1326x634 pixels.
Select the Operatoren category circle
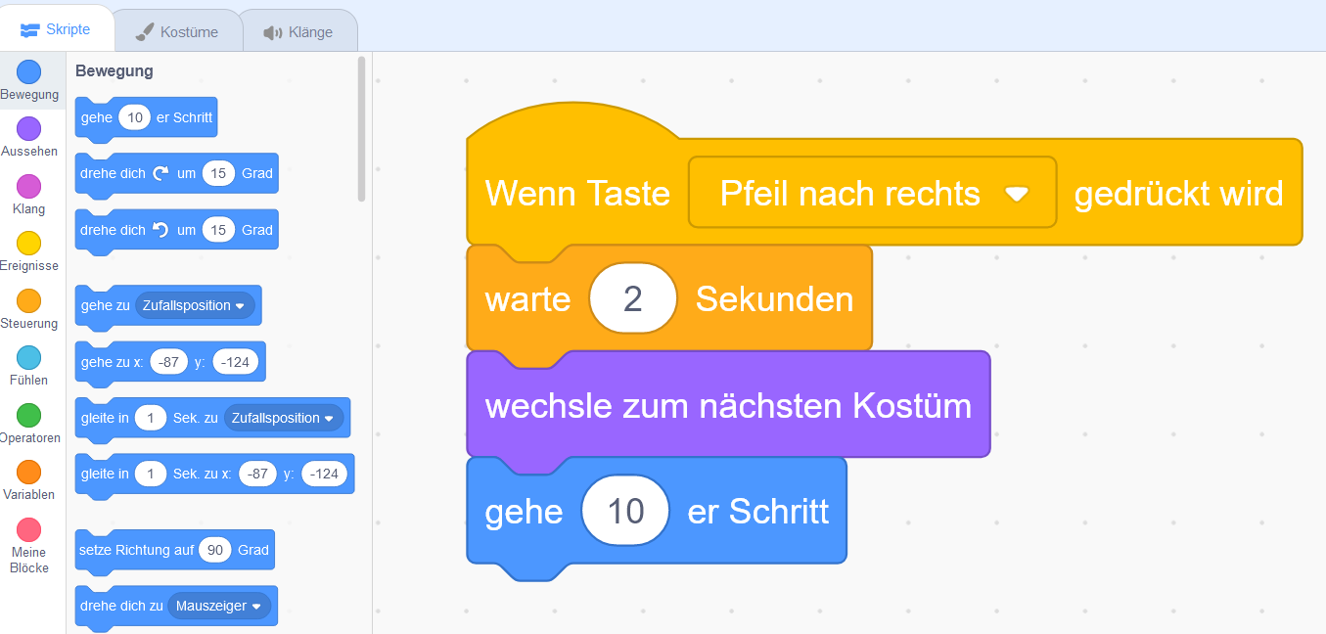29,415
